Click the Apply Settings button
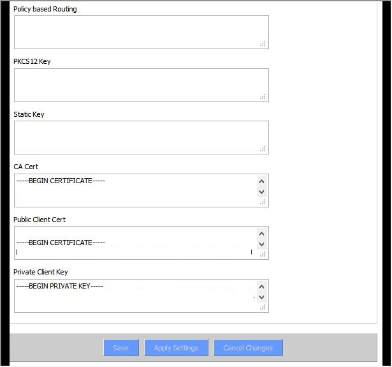The width and height of the screenshot is (392, 367). pyautogui.click(x=177, y=348)
